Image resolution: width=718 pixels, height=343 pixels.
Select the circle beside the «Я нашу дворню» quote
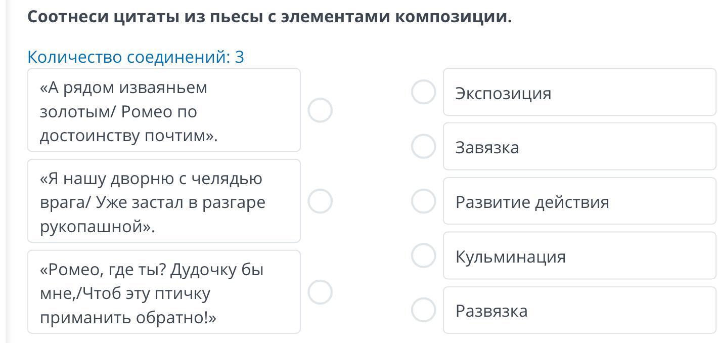click(x=320, y=201)
